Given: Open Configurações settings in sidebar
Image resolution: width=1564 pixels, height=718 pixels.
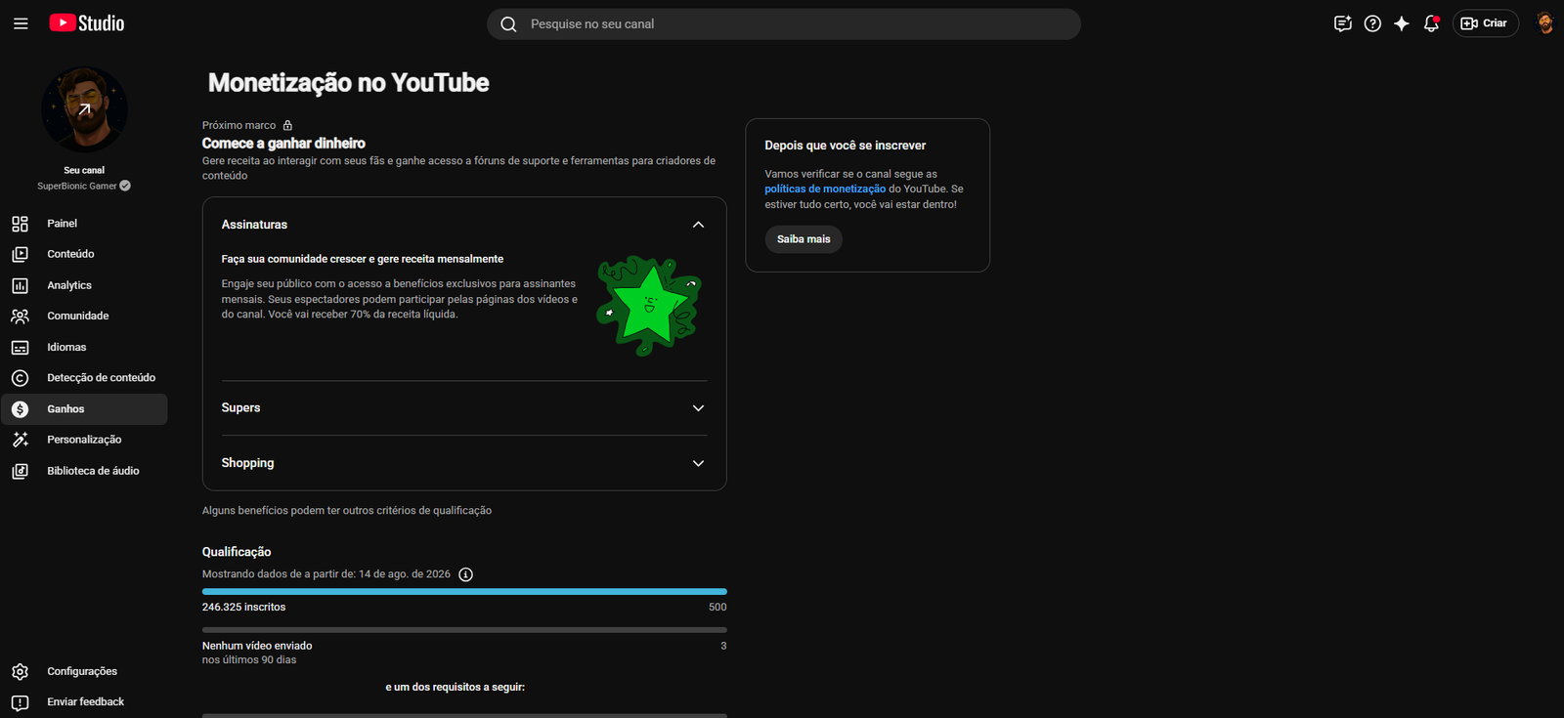Looking at the screenshot, I should [x=84, y=672].
